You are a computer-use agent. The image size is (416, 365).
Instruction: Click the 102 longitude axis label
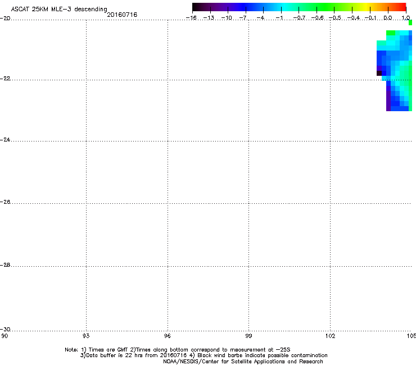tap(330, 336)
